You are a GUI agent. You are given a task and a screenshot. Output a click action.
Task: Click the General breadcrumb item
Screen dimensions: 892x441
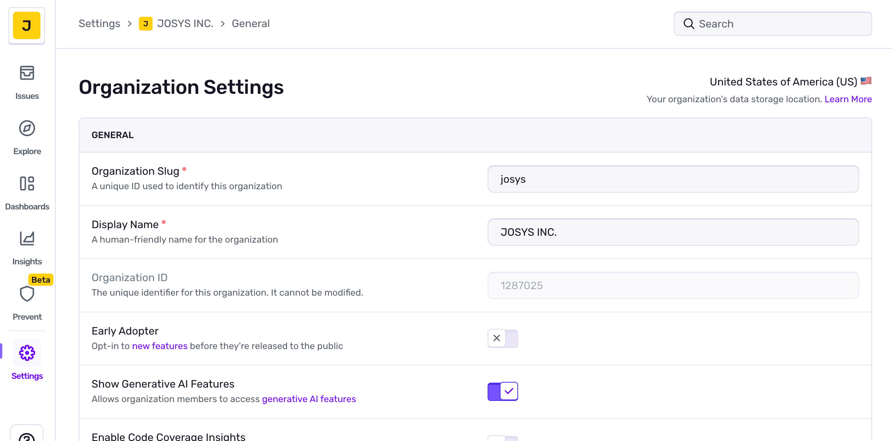click(250, 24)
